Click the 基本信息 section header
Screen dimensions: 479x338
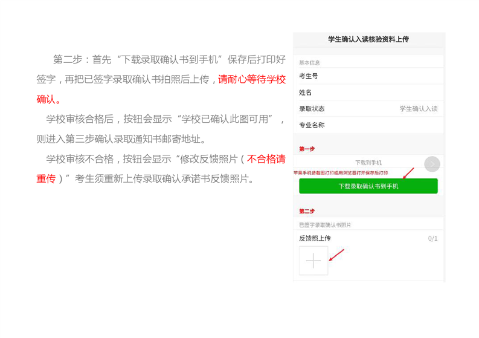[x=309, y=63]
